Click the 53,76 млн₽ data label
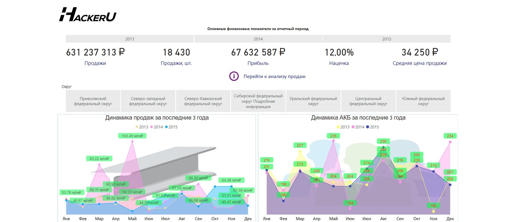The width and height of the screenshot is (515, 222). [x=71, y=193]
